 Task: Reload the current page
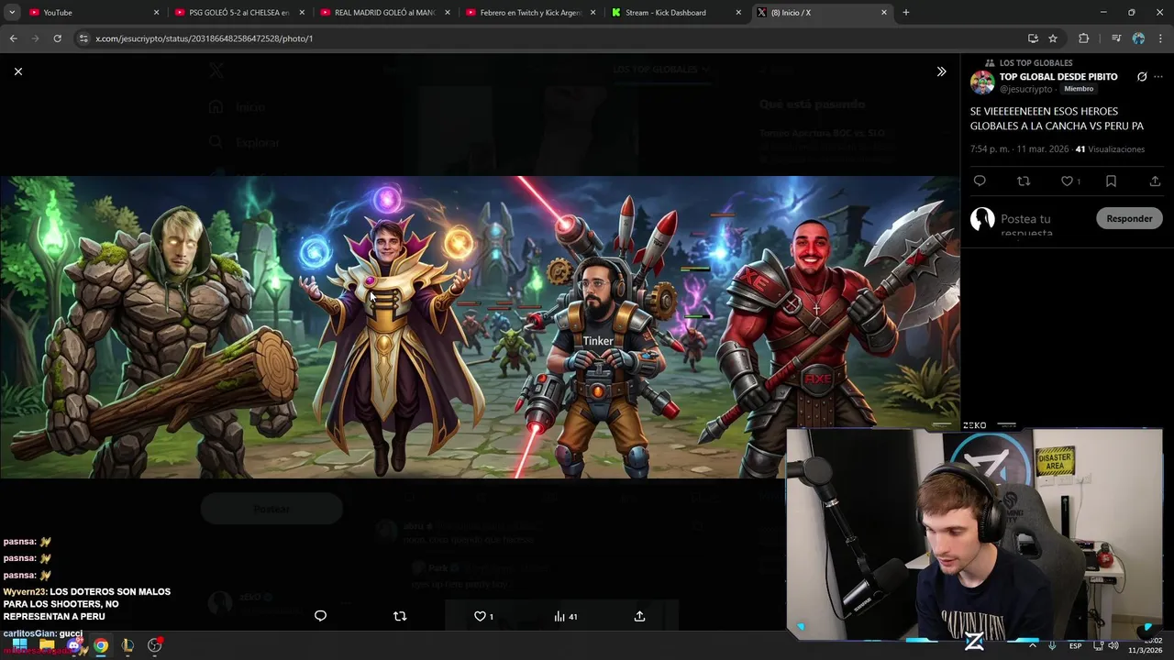(x=57, y=38)
